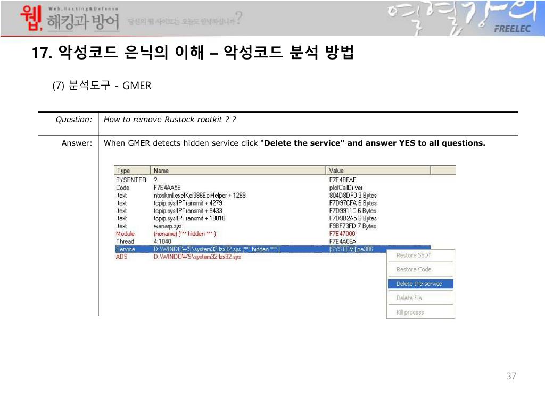Click the FREELEC logo

(513, 29)
